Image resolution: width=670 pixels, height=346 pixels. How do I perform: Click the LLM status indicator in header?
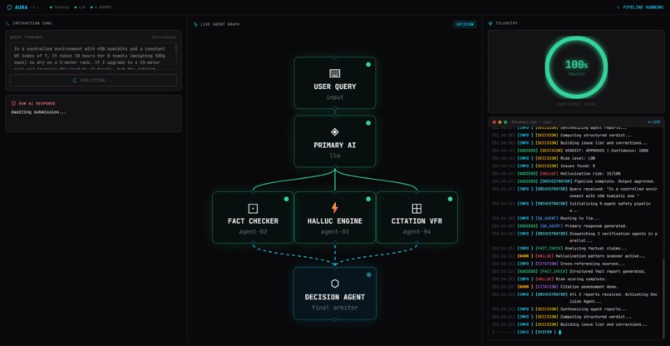tap(80, 7)
